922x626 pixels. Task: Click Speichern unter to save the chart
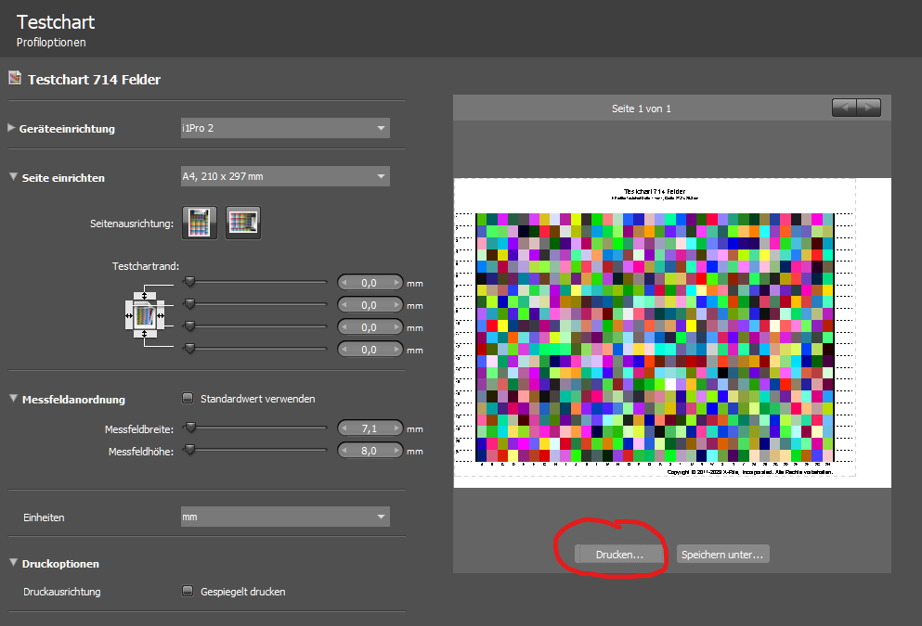[x=722, y=554]
